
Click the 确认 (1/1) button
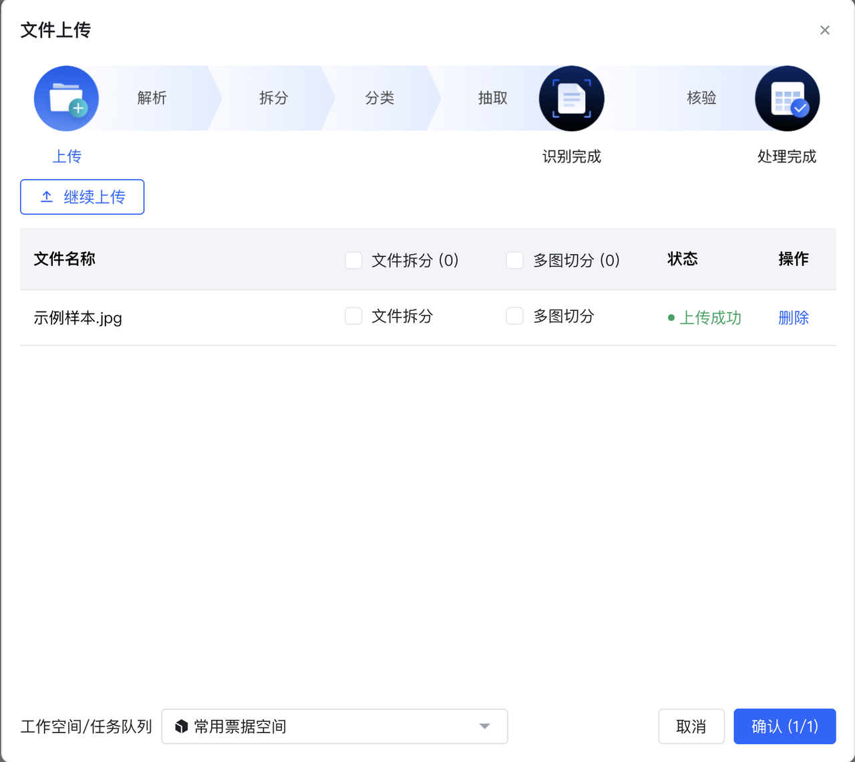click(x=785, y=727)
